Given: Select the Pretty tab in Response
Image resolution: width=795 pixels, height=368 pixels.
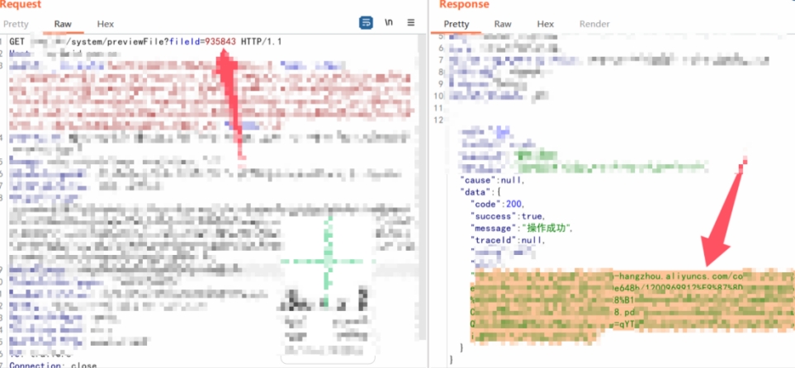Looking at the screenshot, I should [x=456, y=24].
